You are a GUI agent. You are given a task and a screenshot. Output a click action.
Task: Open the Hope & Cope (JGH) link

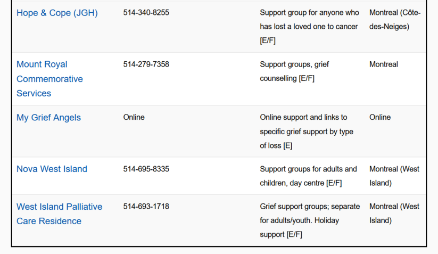[x=57, y=13]
